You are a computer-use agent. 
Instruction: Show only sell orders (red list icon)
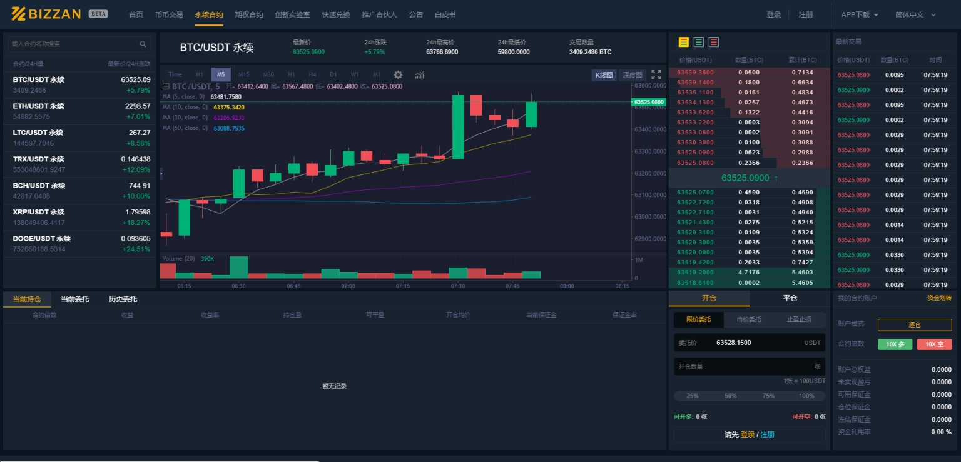pos(714,42)
